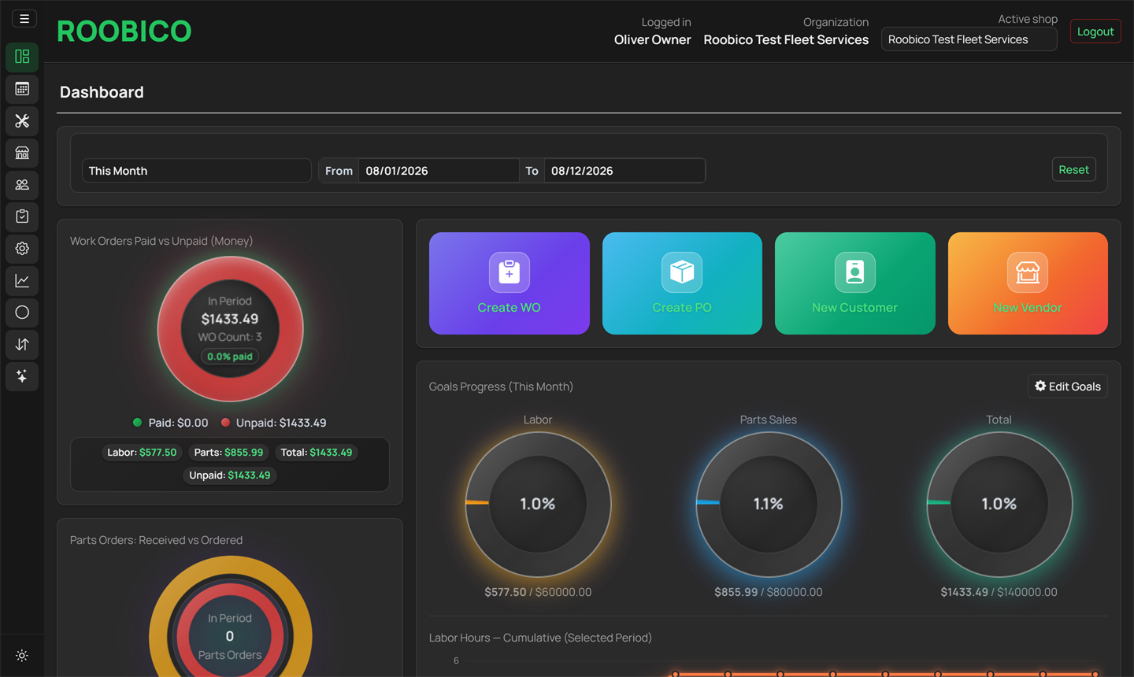
Task: Open the line chart reports icon
Action: click(x=22, y=280)
